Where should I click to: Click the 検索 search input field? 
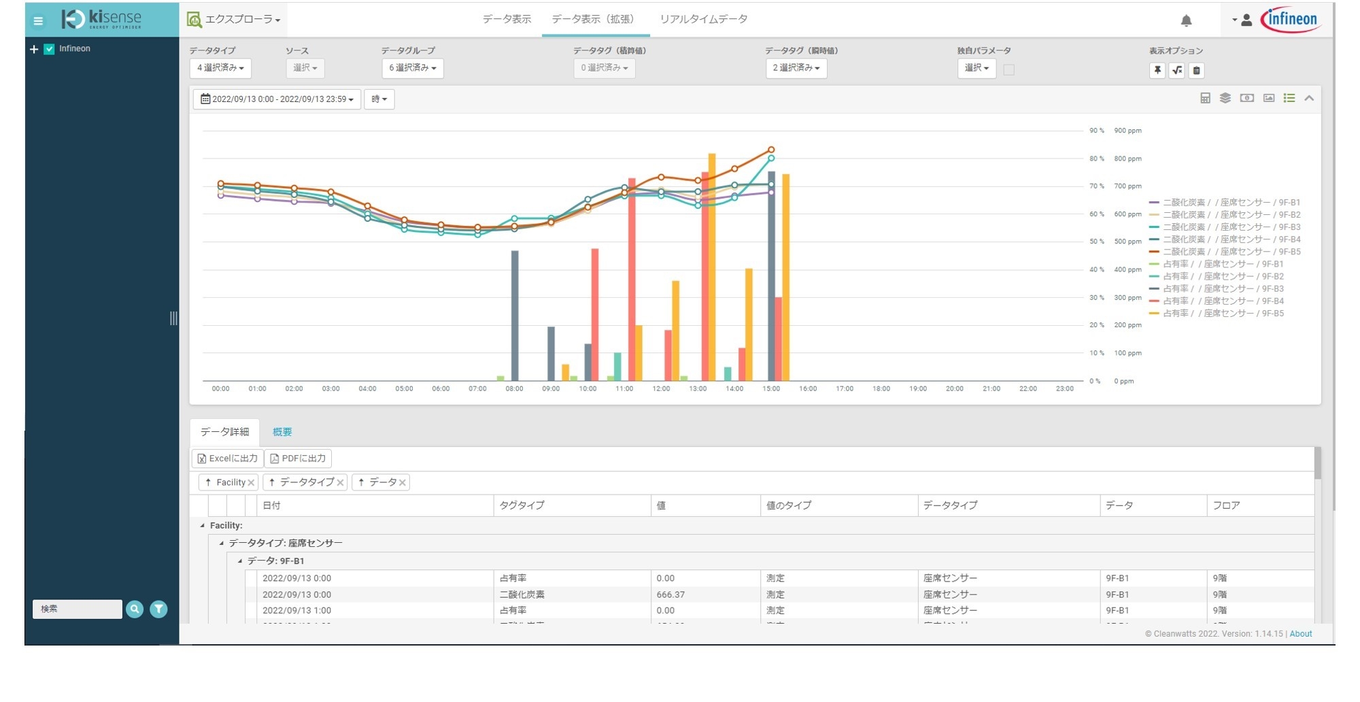click(77, 609)
